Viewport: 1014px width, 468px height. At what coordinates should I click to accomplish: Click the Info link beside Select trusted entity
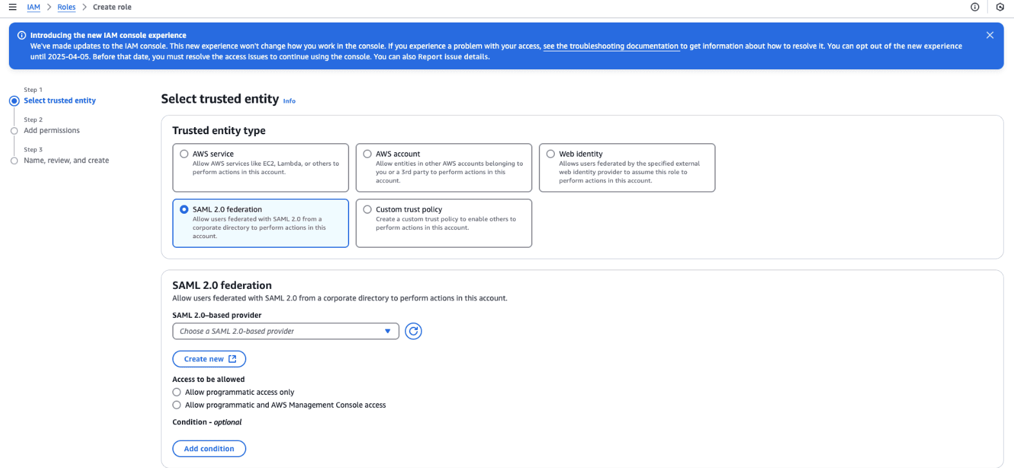(289, 101)
